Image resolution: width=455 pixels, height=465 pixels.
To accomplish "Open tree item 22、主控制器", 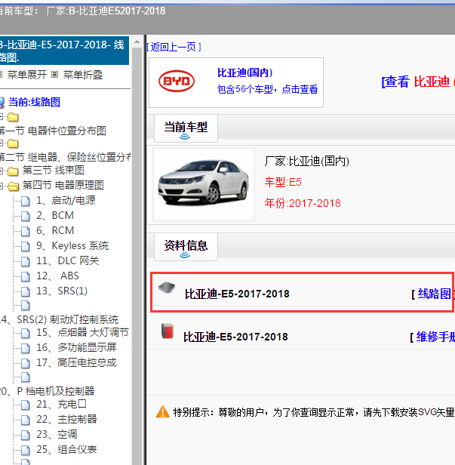I will [66, 420].
